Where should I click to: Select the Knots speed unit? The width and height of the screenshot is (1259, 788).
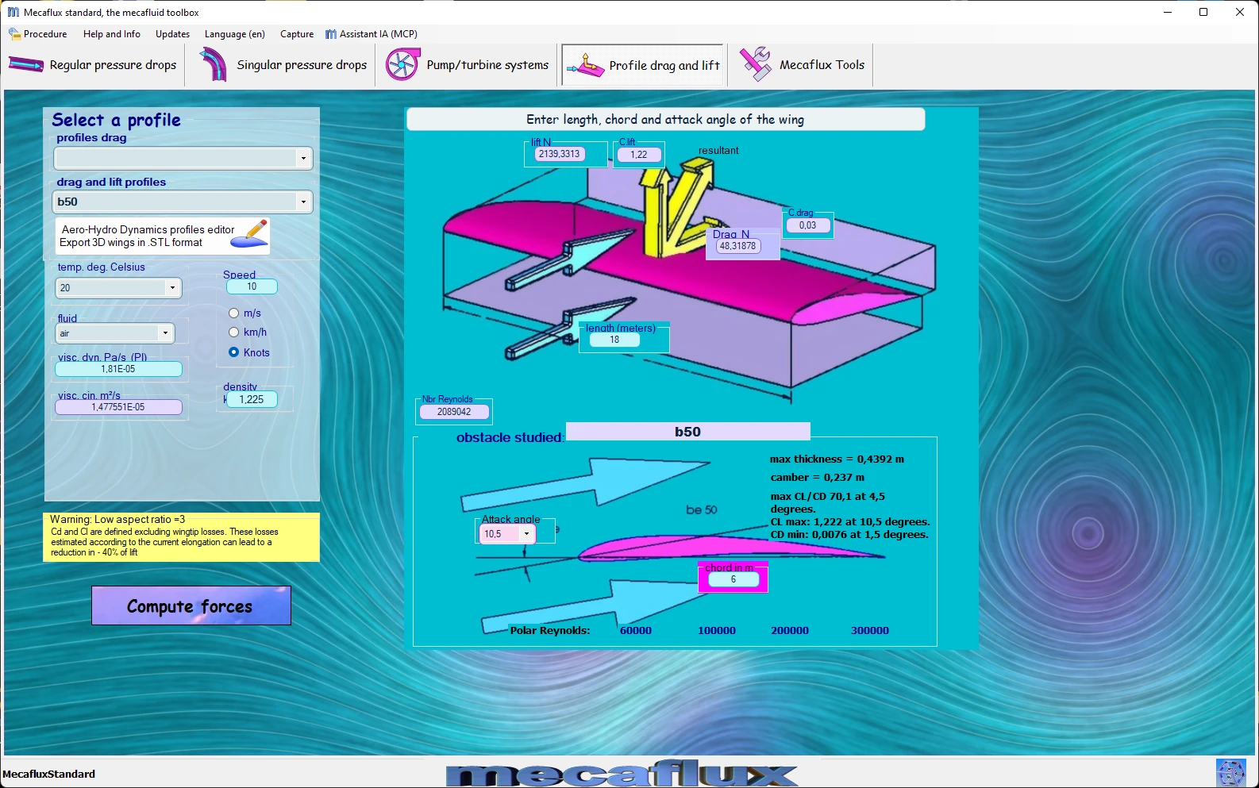[234, 352]
